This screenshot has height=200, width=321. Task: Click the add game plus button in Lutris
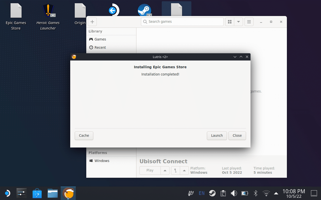[x=92, y=22]
